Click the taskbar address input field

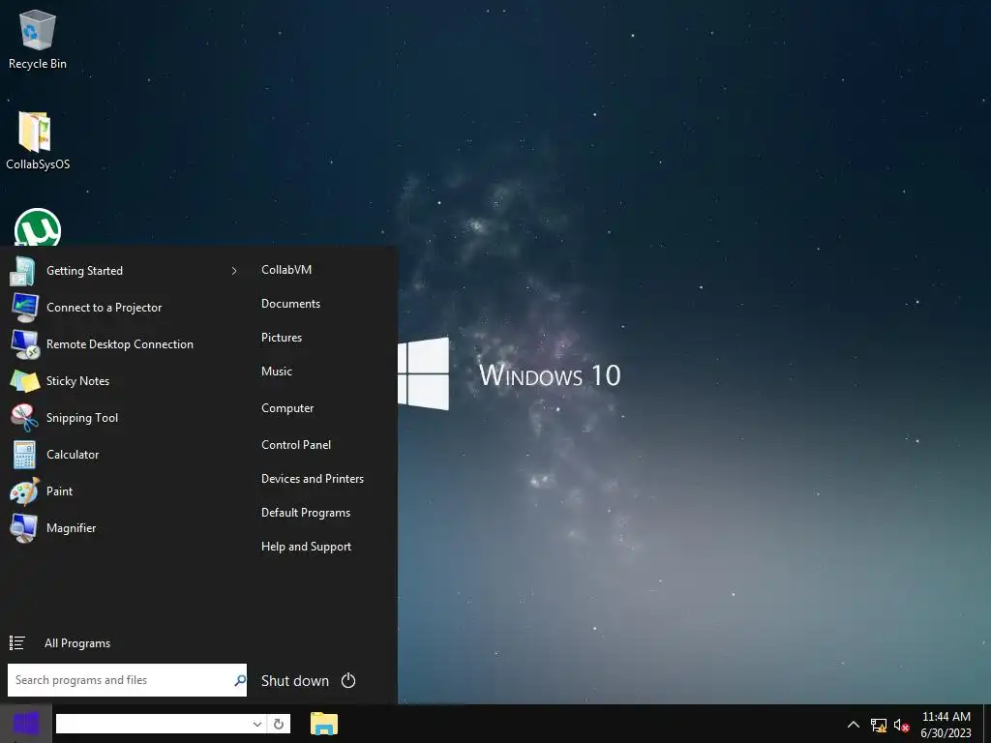[x=154, y=724]
